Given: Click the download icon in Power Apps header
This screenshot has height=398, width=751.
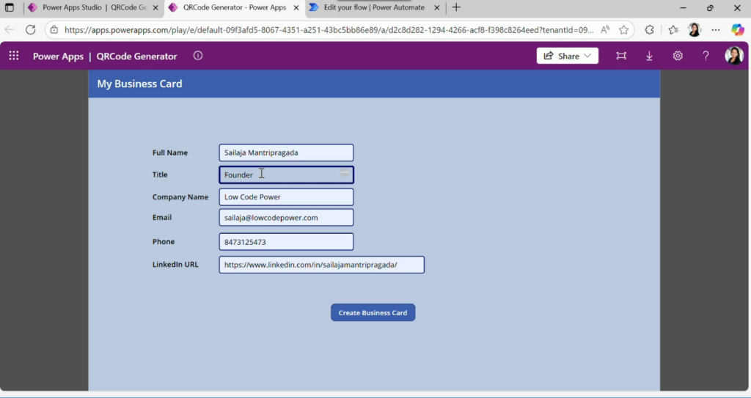Looking at the screenshot, I should pyautogui.click(x=650, y=56).
